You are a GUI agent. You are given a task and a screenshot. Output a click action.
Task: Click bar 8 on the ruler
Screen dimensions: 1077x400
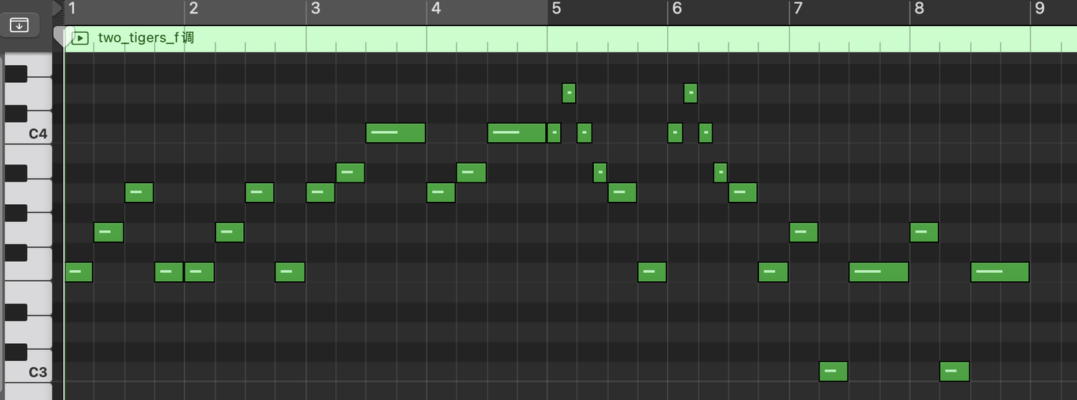pos(919,8)
